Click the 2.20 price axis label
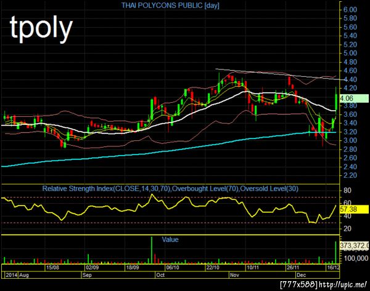 [x=350, y=175]
